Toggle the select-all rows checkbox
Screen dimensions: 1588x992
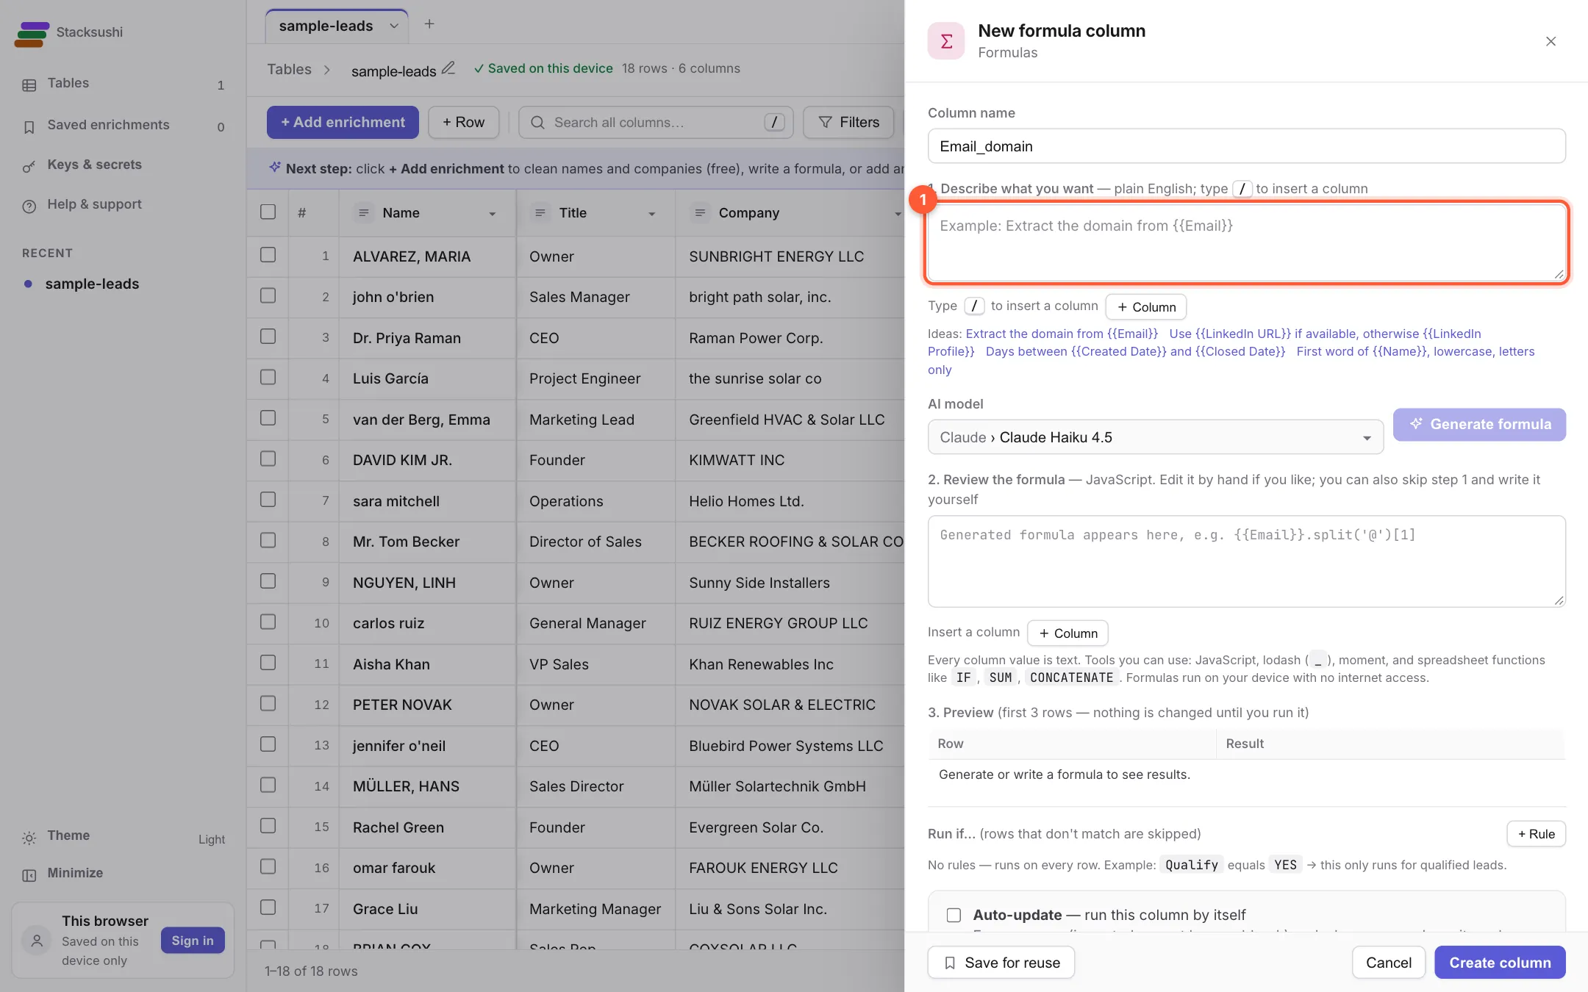coord(268,212)
